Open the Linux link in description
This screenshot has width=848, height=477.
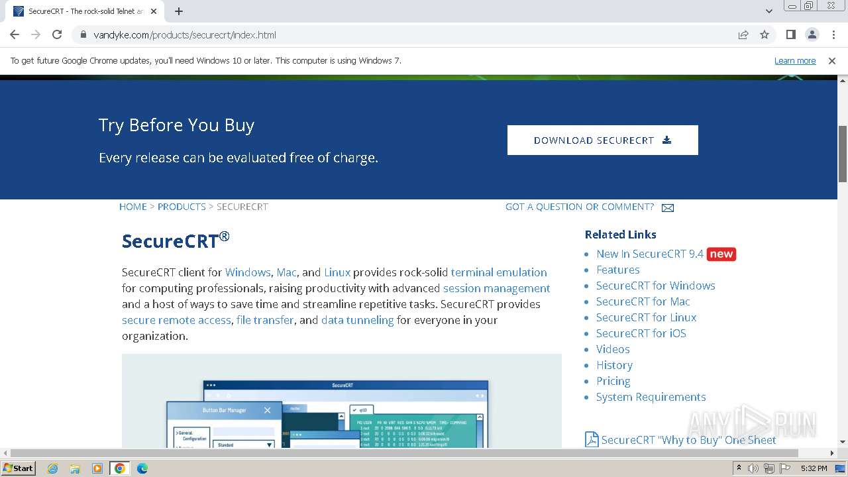tap(337, 272)
